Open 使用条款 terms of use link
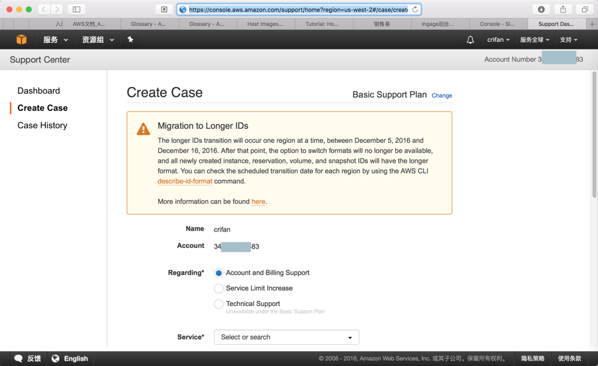598x366 pixels. (569, 359)
